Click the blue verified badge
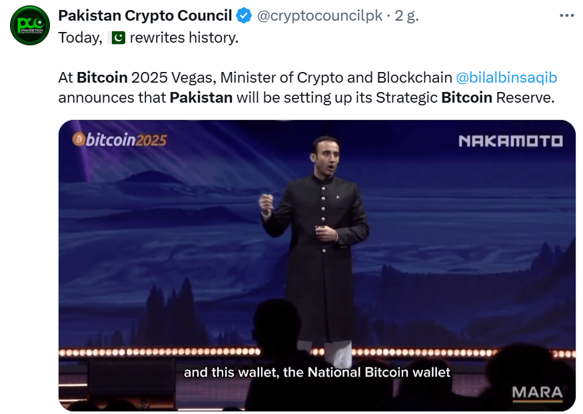This screenshot has width=583, height=414. (245, 15)
